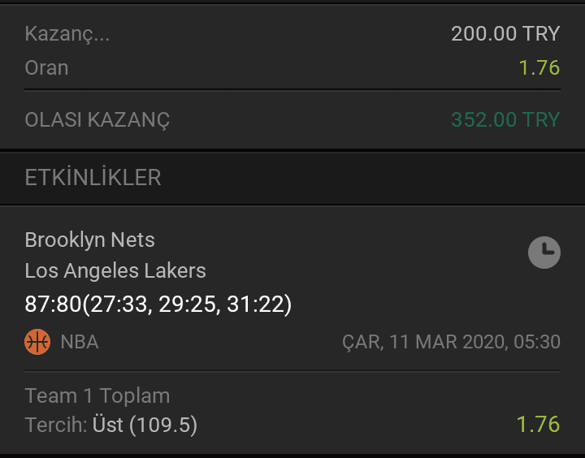
Task: Click the 352.00 TRY possible winnings value
Action: (x=505, y=119)
